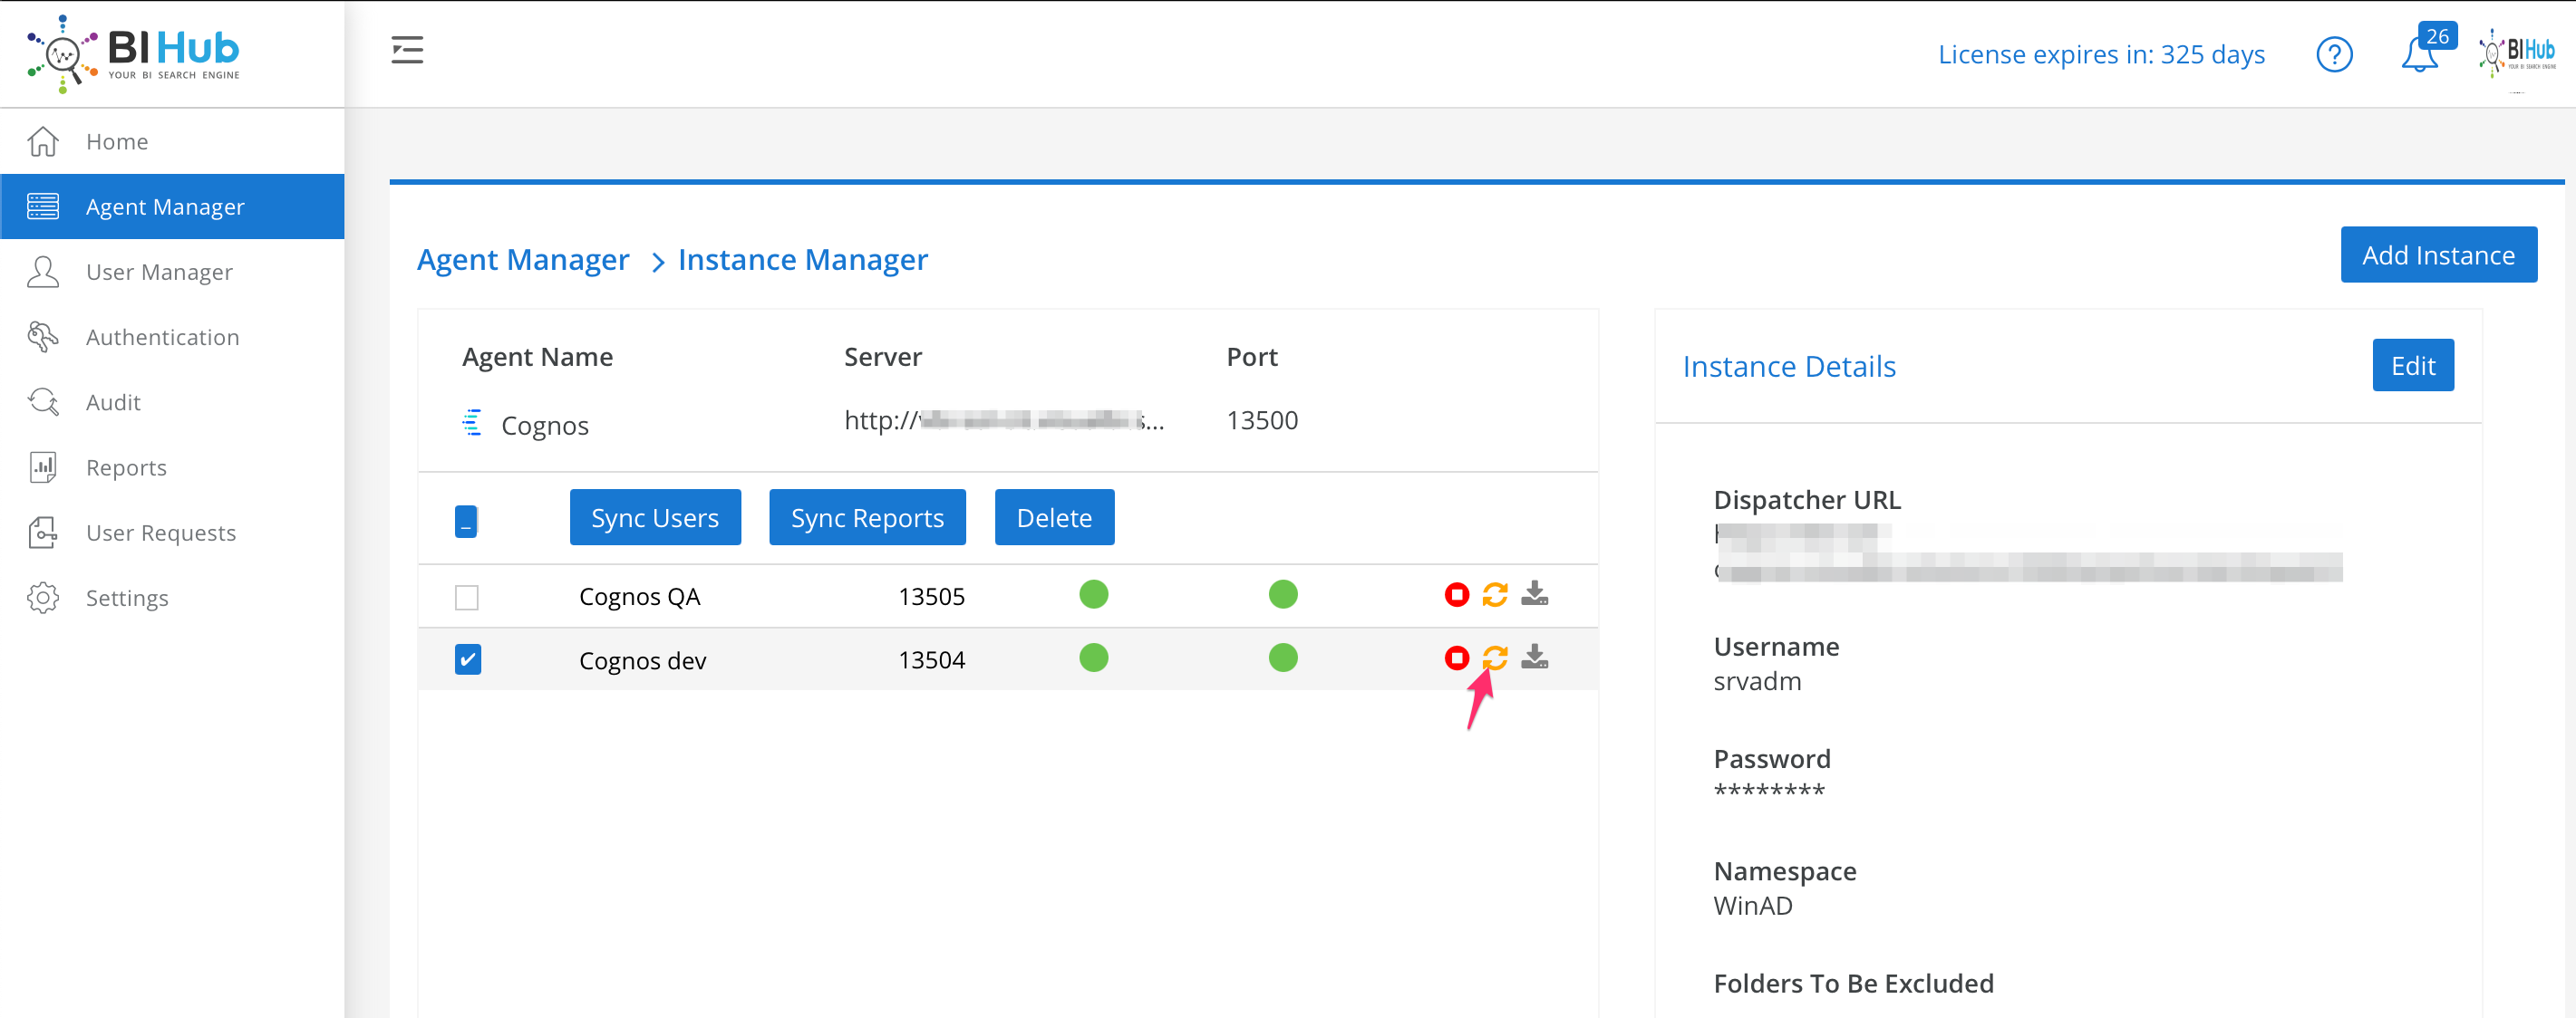Viewport: 2576px width, 1018px height.
Task: Click the User Requests document icon
Action: [x=43, y=533]
